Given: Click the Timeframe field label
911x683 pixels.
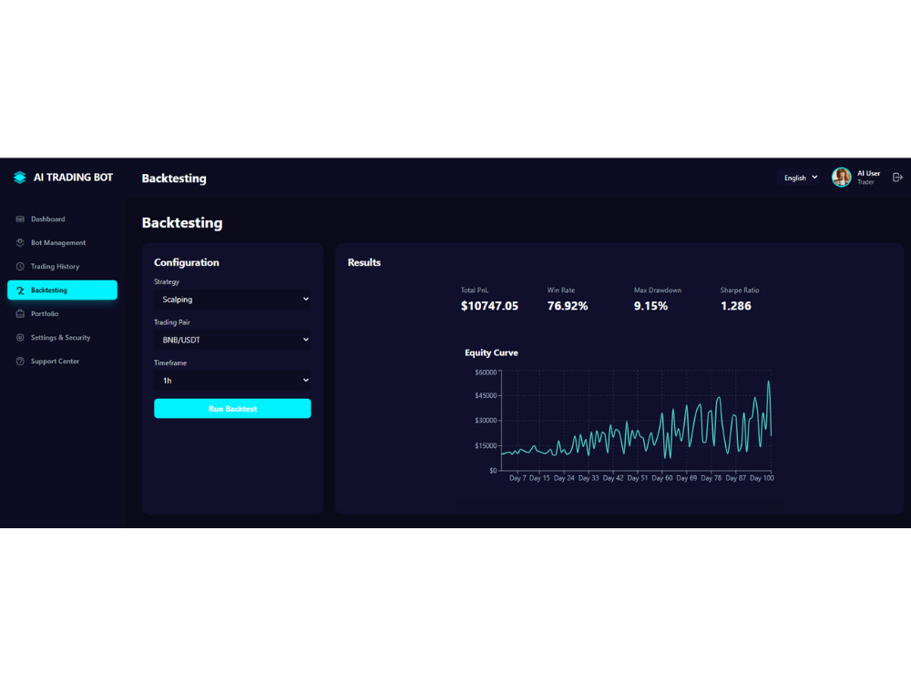Looking at the screenshot, I should click(x=170, y=363).
